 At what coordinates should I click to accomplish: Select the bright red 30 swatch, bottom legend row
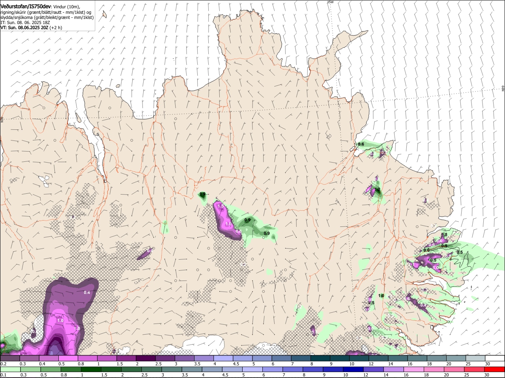(x=495, y=369)
